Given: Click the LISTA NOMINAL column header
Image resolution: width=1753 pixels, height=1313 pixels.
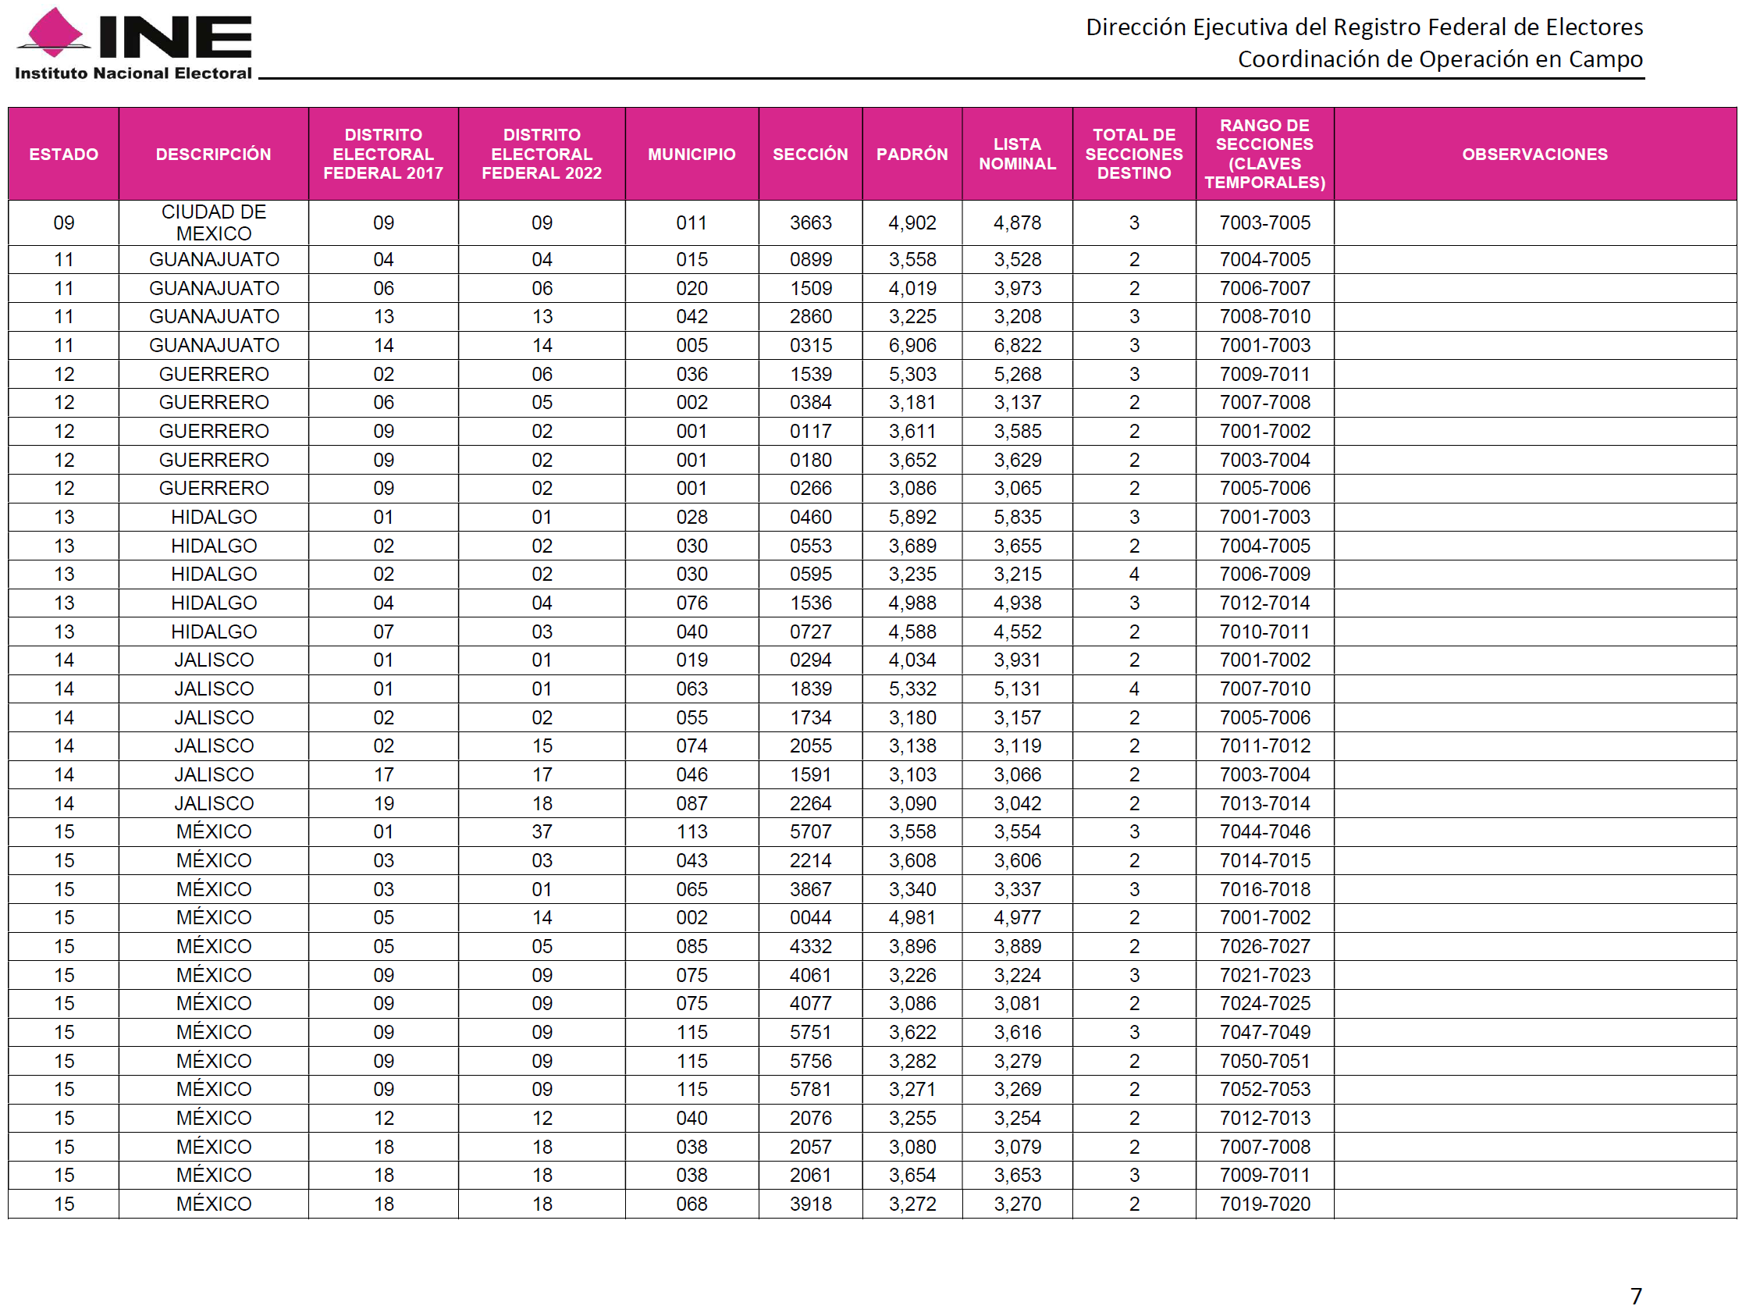Looking at the screenshot, I should click(1017, 154).
